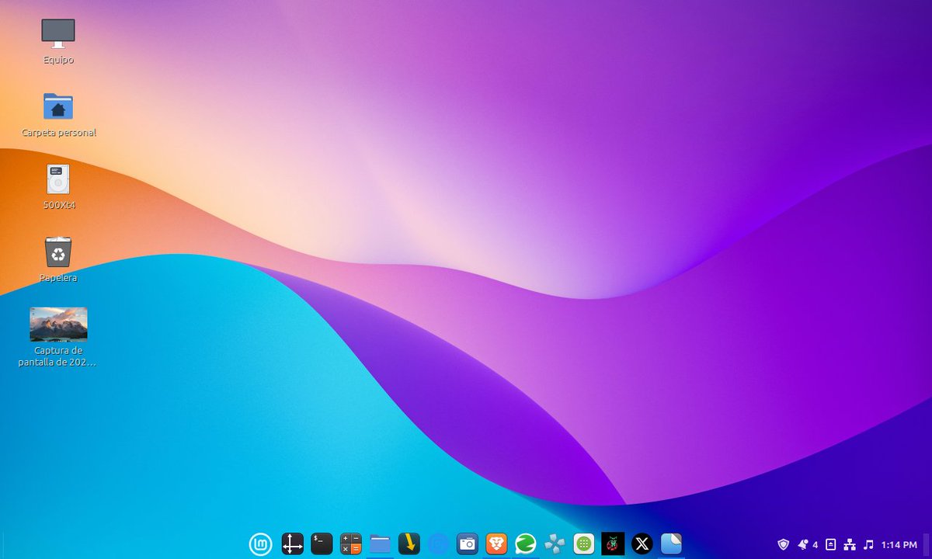932x559 pixels.
Task: Open network settings from the tray
Action: pyautogui.click(x=850, y=543)
